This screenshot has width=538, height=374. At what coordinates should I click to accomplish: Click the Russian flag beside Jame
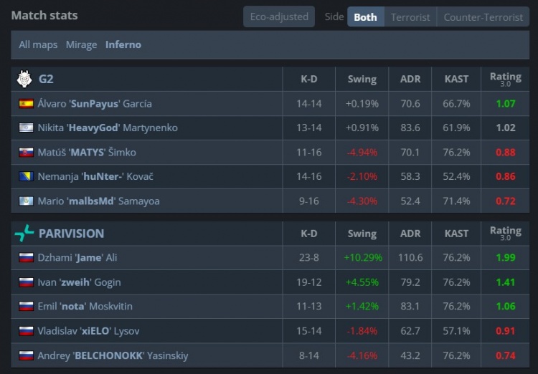(27, 257)
